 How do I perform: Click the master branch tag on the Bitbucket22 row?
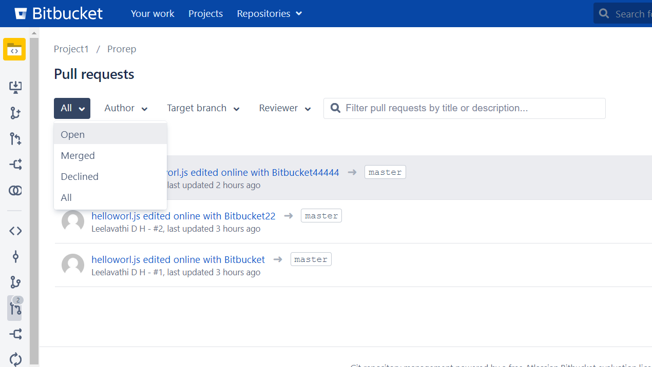pos(321,216)
